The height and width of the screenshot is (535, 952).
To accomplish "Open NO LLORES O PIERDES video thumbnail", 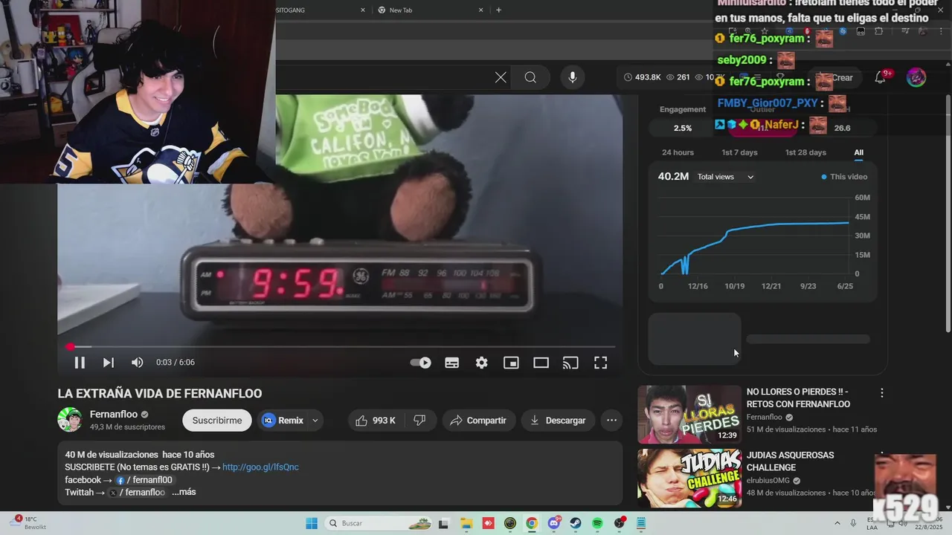I will pyautogui.click(x=689, y=414).
